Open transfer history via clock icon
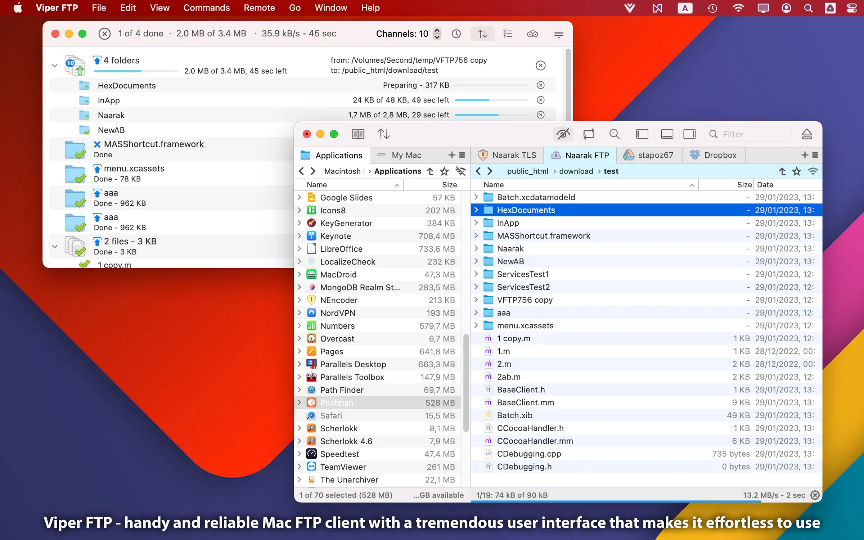This screenshot has width=864, height=540. [456, 33]
